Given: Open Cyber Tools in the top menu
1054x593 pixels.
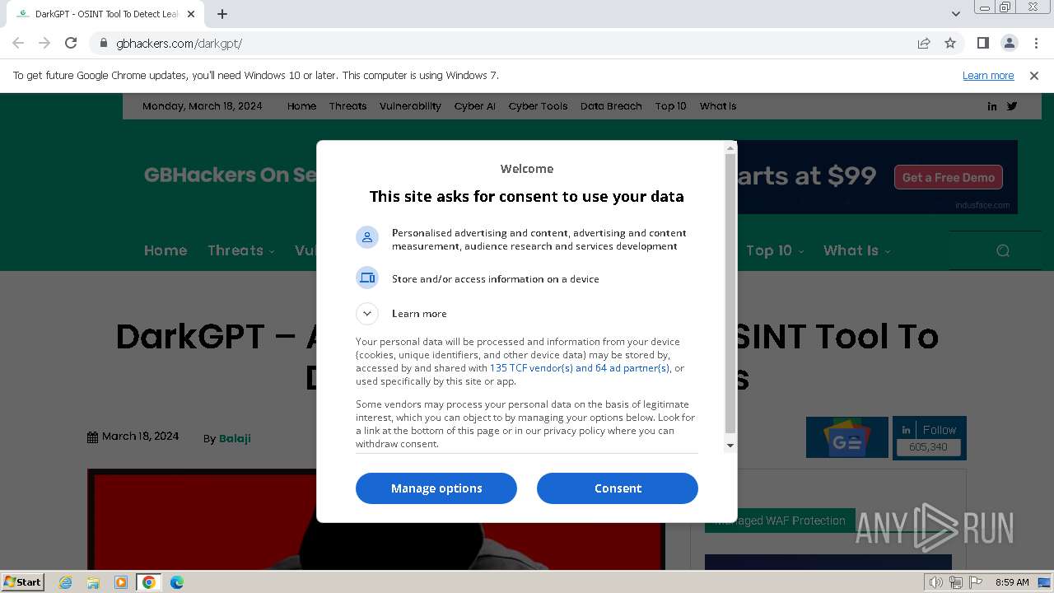Looking at the screenshot, I should (538, 106).
